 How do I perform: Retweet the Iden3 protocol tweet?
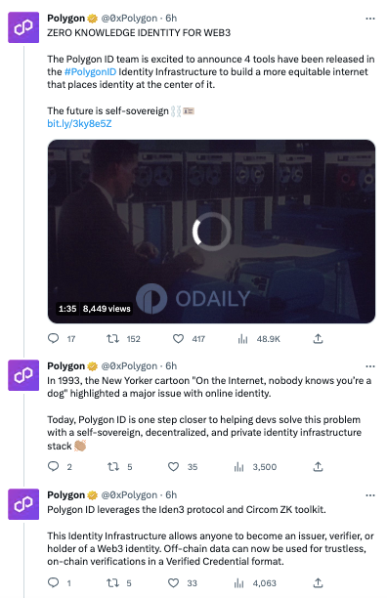(112, 582)
